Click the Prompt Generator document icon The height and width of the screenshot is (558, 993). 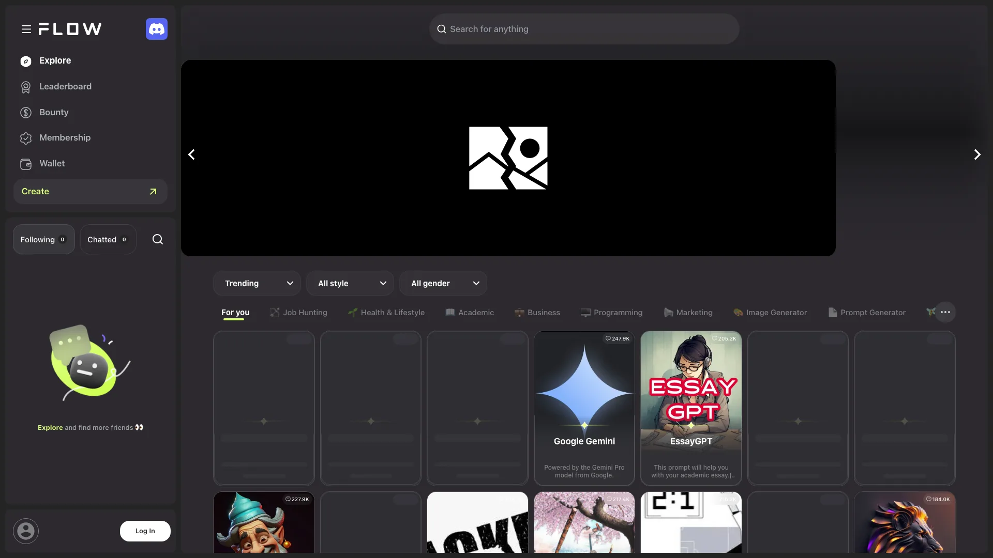click(x=833, y=313)
